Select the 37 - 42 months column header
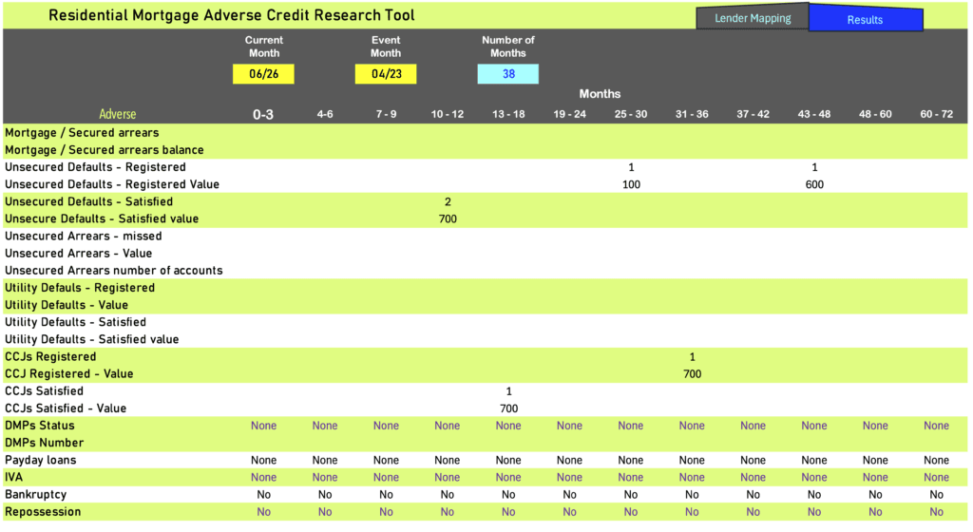The height and width of the screenshot is (532, 973). [x=753, y=114]
